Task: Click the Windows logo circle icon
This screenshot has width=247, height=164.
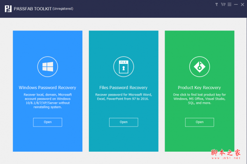Action: point(48,67)
